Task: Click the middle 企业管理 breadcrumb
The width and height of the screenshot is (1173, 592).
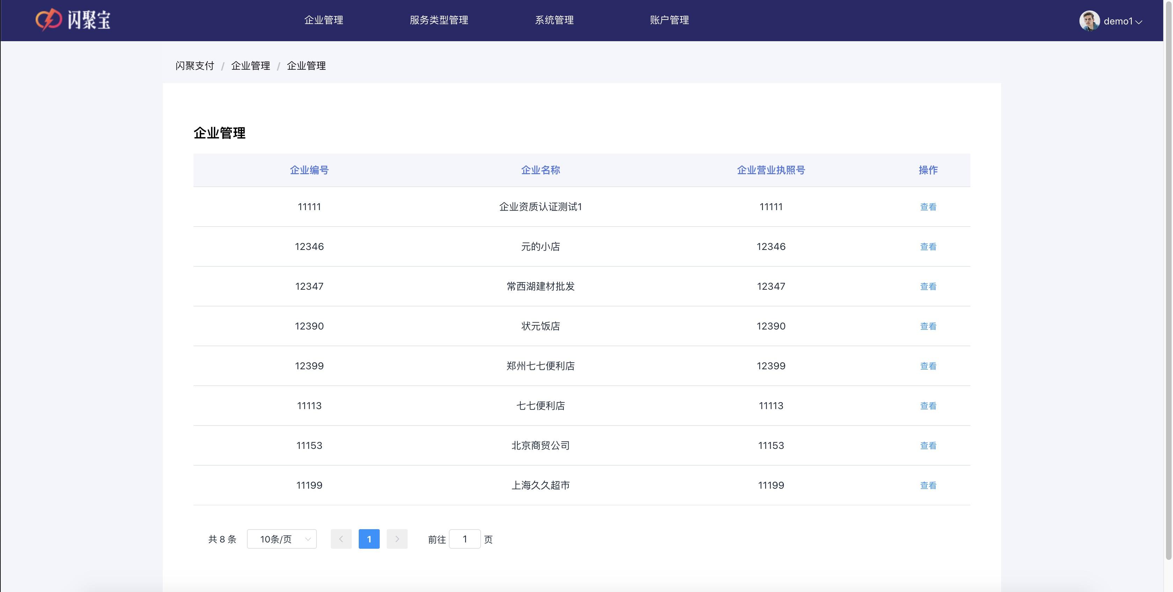Action: 250,66
